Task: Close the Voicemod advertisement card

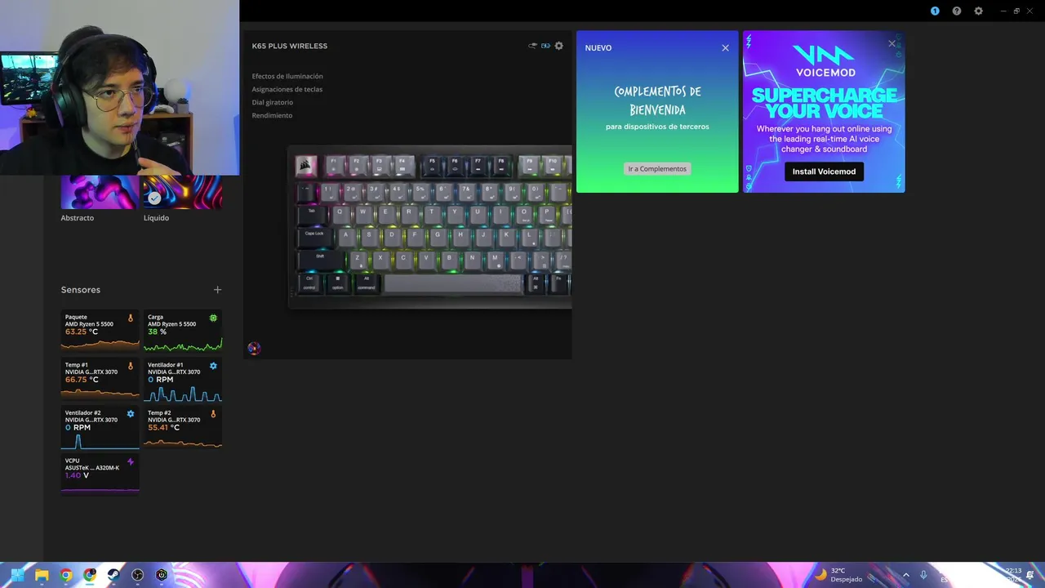Action: 892,44
